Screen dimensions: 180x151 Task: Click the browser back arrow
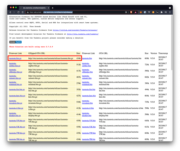click(x=10, y=12)
